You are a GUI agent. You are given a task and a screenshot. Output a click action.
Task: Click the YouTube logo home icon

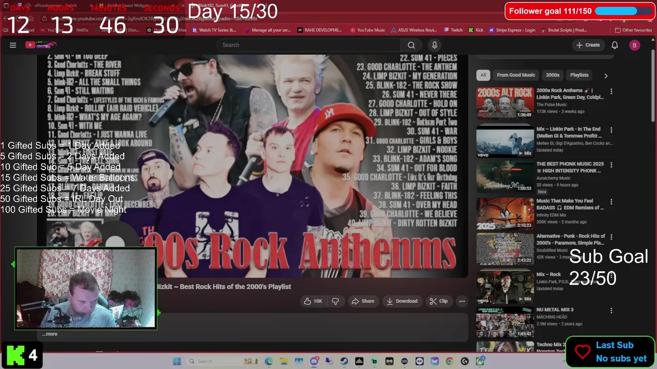[40, 45]
